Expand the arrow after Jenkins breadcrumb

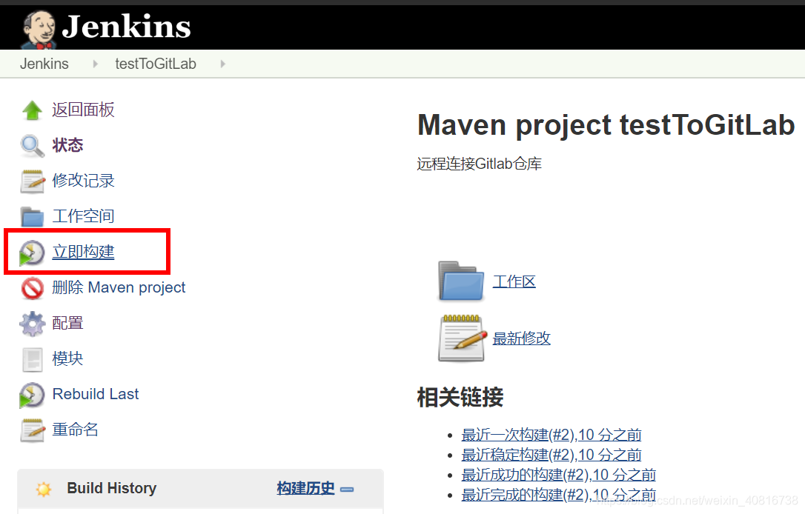coord(95,64)
